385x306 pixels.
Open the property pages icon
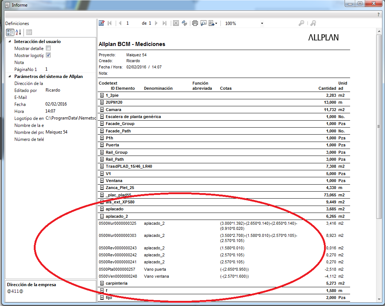point(29,32)
